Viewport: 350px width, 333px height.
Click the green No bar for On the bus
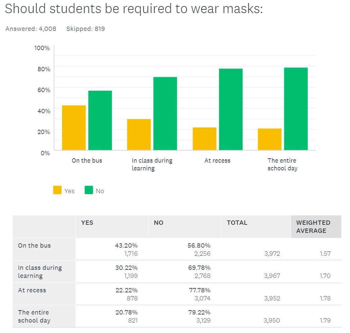coord(100,120)
